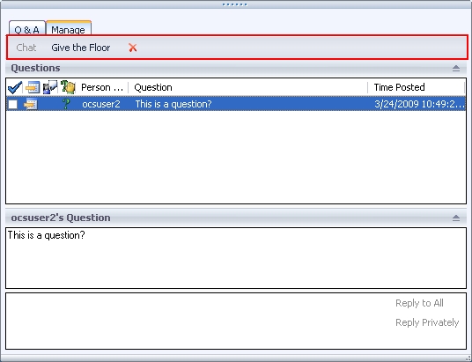Screen dimensions: 472x362
Task: Switch to the Q & A tab
Action: pos(27,28)
